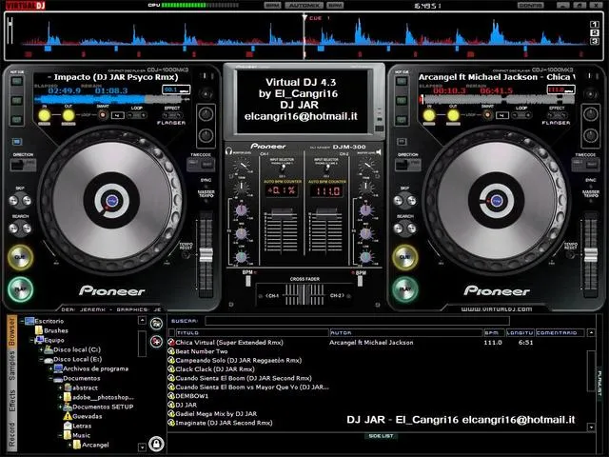Collapse the Equipo tree node
This screenshot has height=457, width=609.
tap(31, 340)
